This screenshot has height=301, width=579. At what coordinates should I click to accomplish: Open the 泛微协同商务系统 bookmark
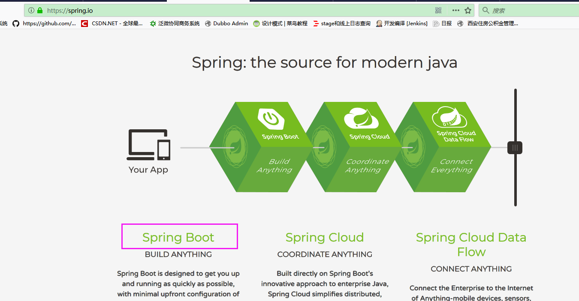coord(175,24)
